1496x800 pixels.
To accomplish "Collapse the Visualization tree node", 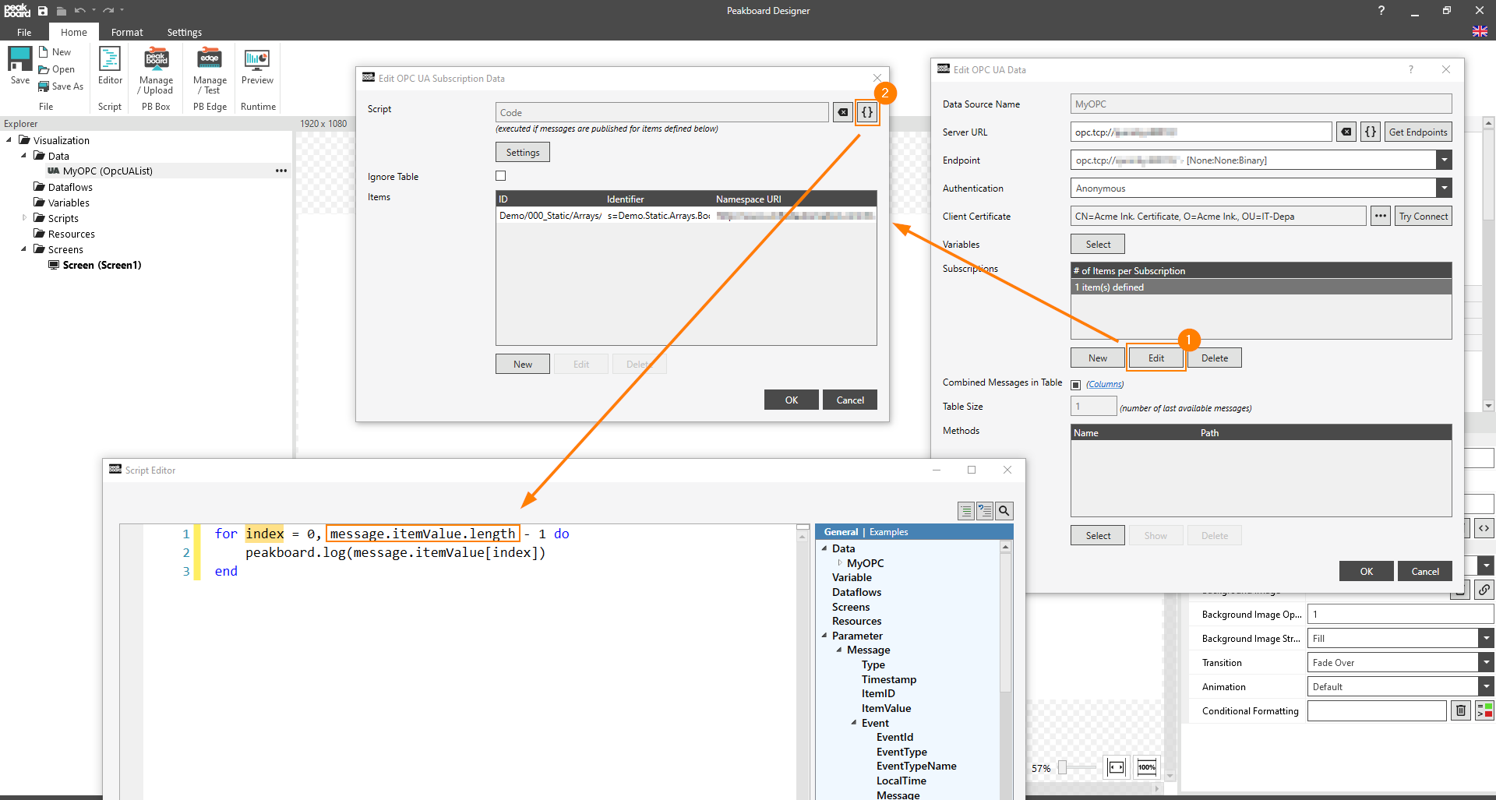I will (x=9, y=140).
